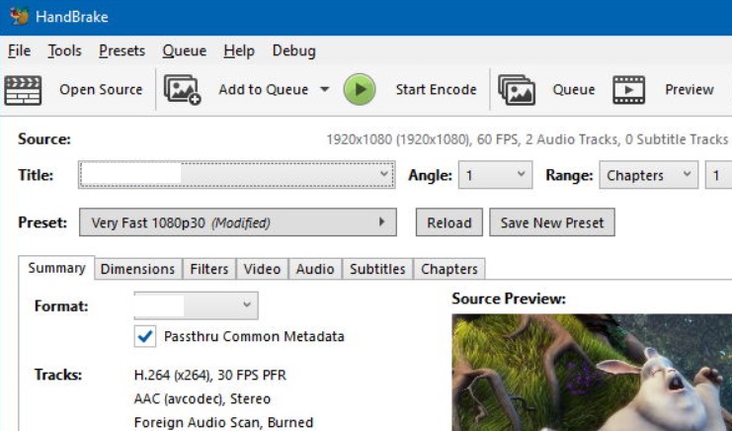Switch to the Audio tab
The width and height of the screenshot is (732, 431).
coord(315,269)
